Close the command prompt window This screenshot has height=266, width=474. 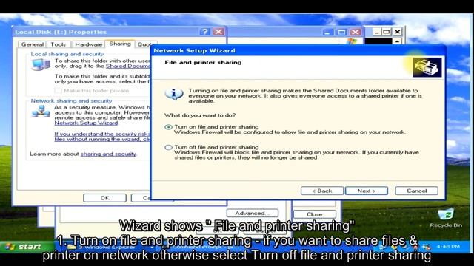coord(397,32)
